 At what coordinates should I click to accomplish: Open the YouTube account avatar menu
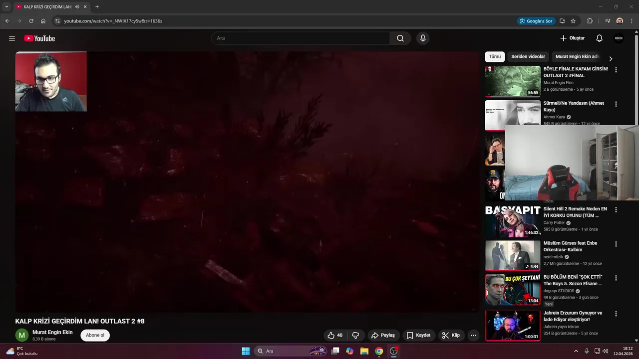(619, 38)
